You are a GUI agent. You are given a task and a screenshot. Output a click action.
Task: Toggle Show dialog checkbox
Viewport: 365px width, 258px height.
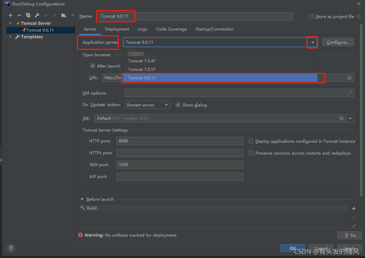tap(178, 105)
